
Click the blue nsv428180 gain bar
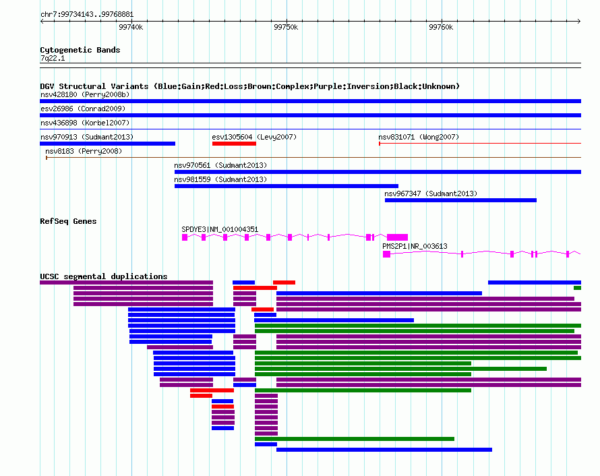(310, 101)
